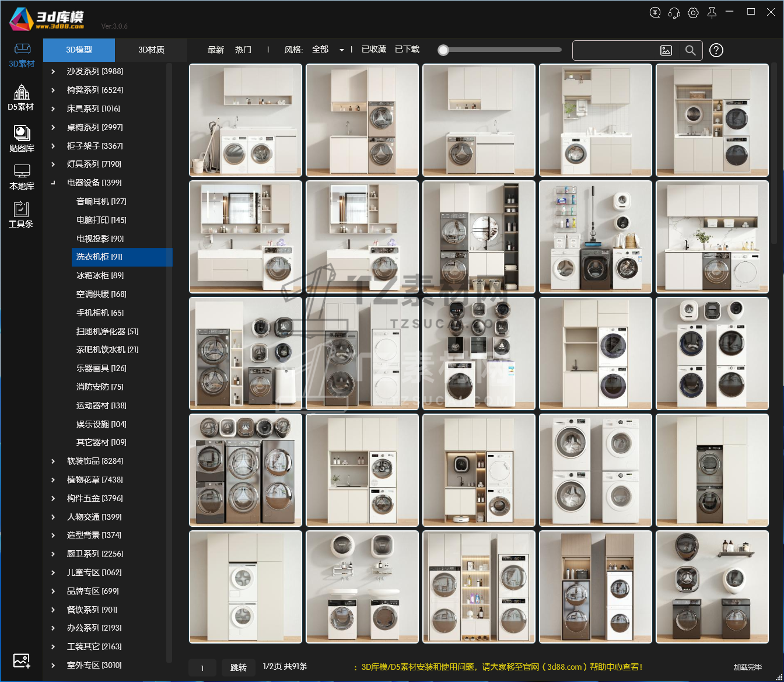Open the D5素材 sidebar section
Image resolution: width=784 pixels, height=682 pixels.
coord(21,97)
